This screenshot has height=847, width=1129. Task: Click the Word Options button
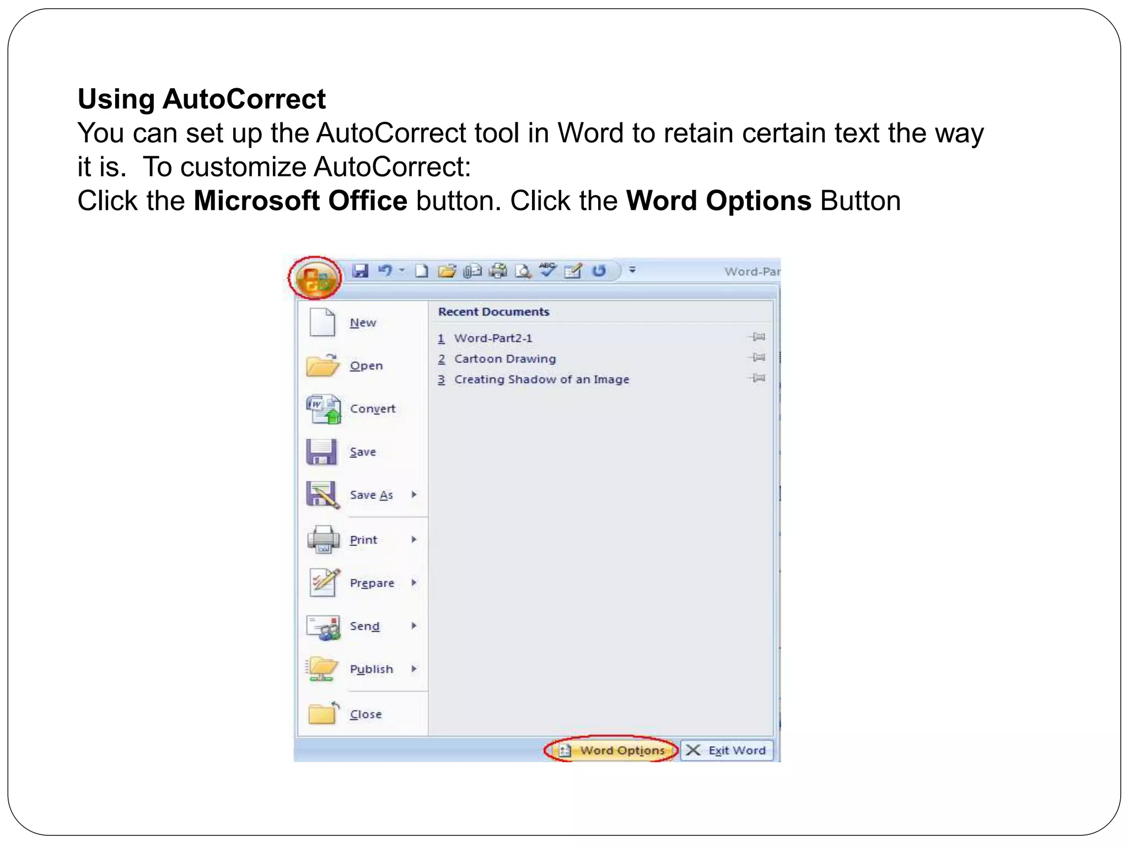click(612, 750)
